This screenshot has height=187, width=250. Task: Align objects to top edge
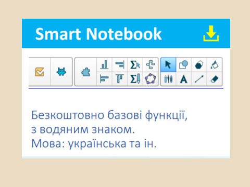point(120,79)
